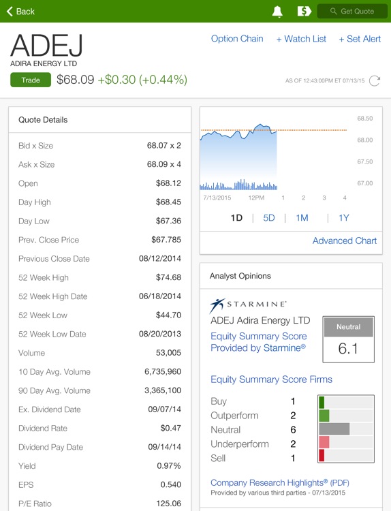Click the Analyst Opinions panel header
391x511 pixels.
[291, 276]
